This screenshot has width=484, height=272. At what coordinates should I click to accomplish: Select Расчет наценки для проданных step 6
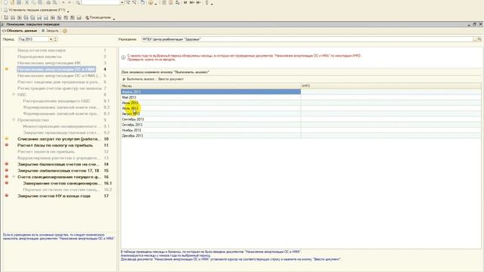(58, 82)
